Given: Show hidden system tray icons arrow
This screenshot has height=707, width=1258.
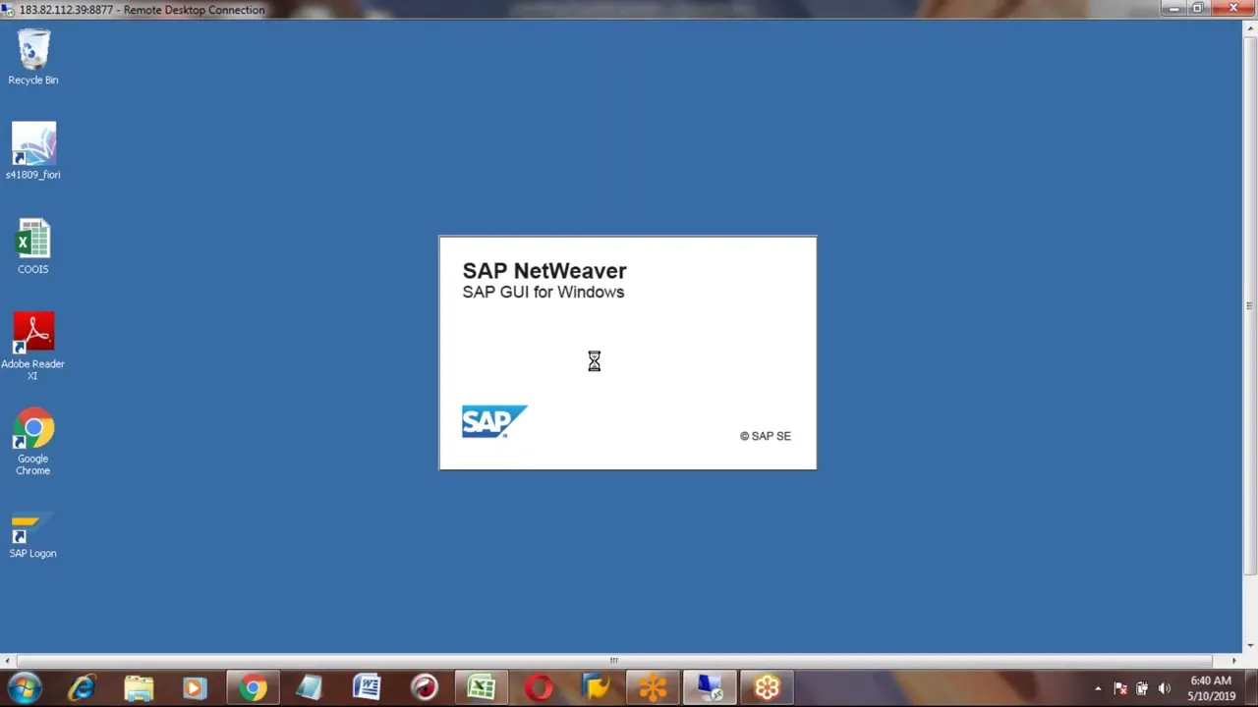Looking at the screenshot, I should [x=1098, y=688].
